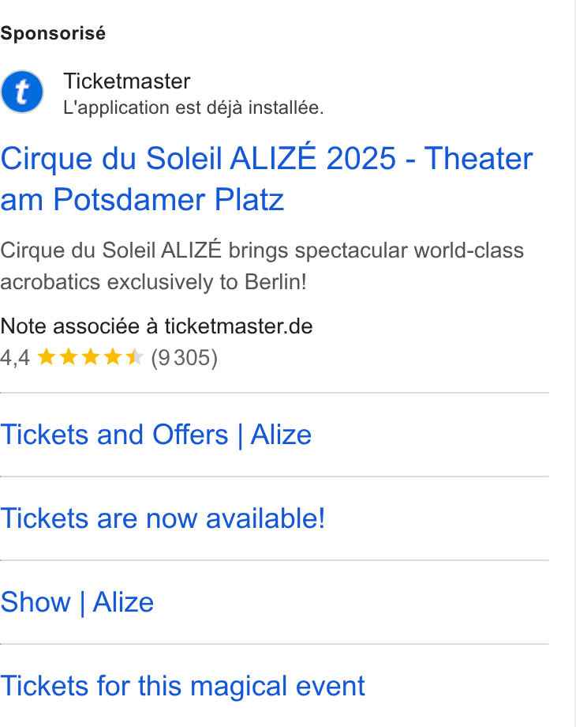
Task: Click the divider line above Tickets and Offers
Action: click(x=275, y=393)
